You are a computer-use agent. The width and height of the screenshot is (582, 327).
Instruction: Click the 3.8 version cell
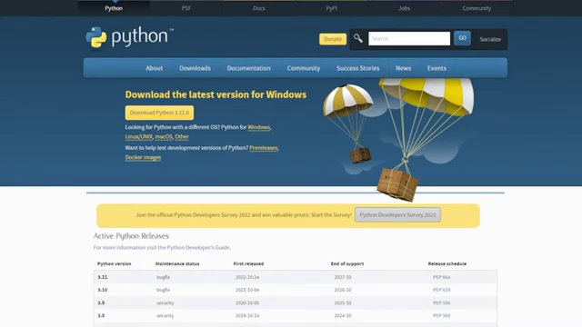click(101, 316)
